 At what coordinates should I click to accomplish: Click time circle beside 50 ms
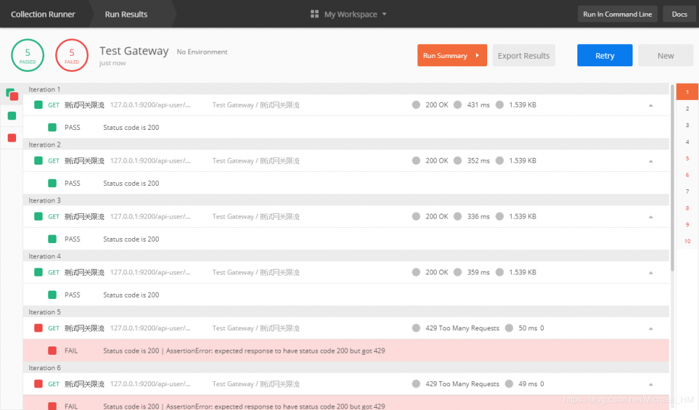pyautogui.click(x=509, y=328)
